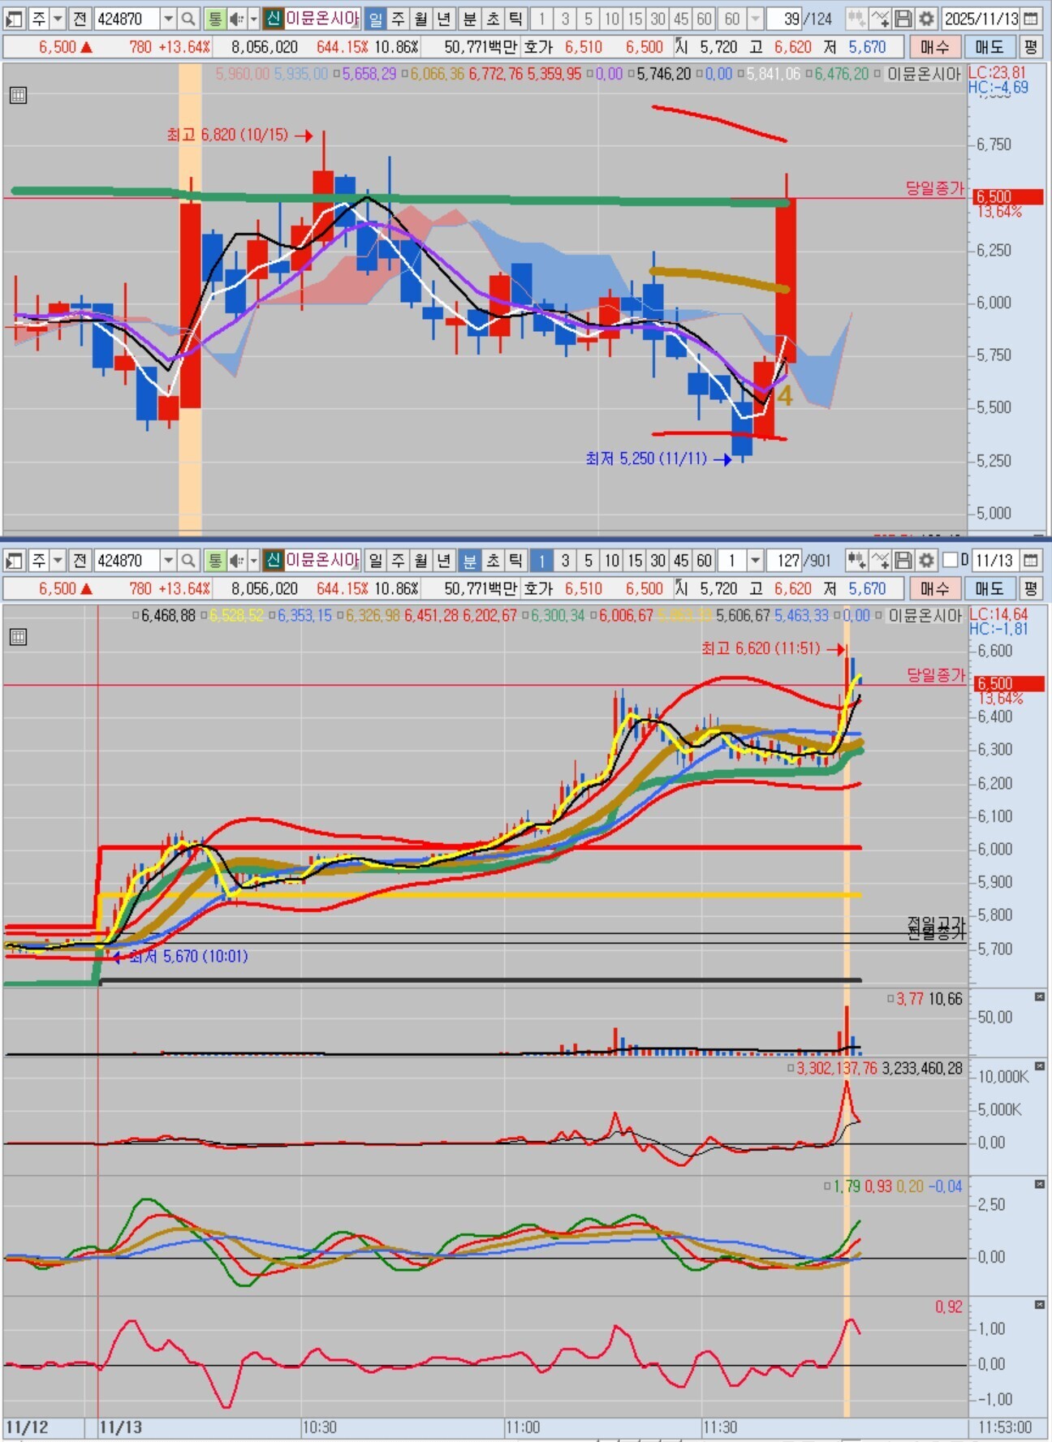This screenshot has height=1442, width=1052.
Task: Close the bottom oscillator pane showing 0,92
Action: 1040,1305
